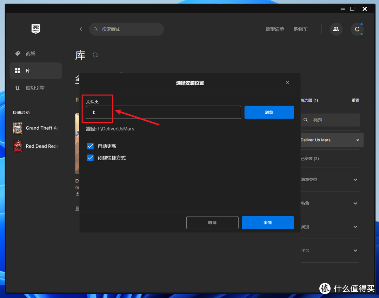Click the 浏览 browse button
This screenshot has height=298, width=379.
pos(269,112)
